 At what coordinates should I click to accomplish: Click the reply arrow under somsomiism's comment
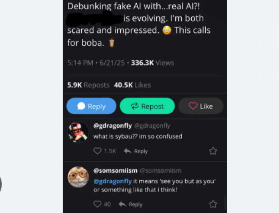pyautogui.click(x=130, y=204)
